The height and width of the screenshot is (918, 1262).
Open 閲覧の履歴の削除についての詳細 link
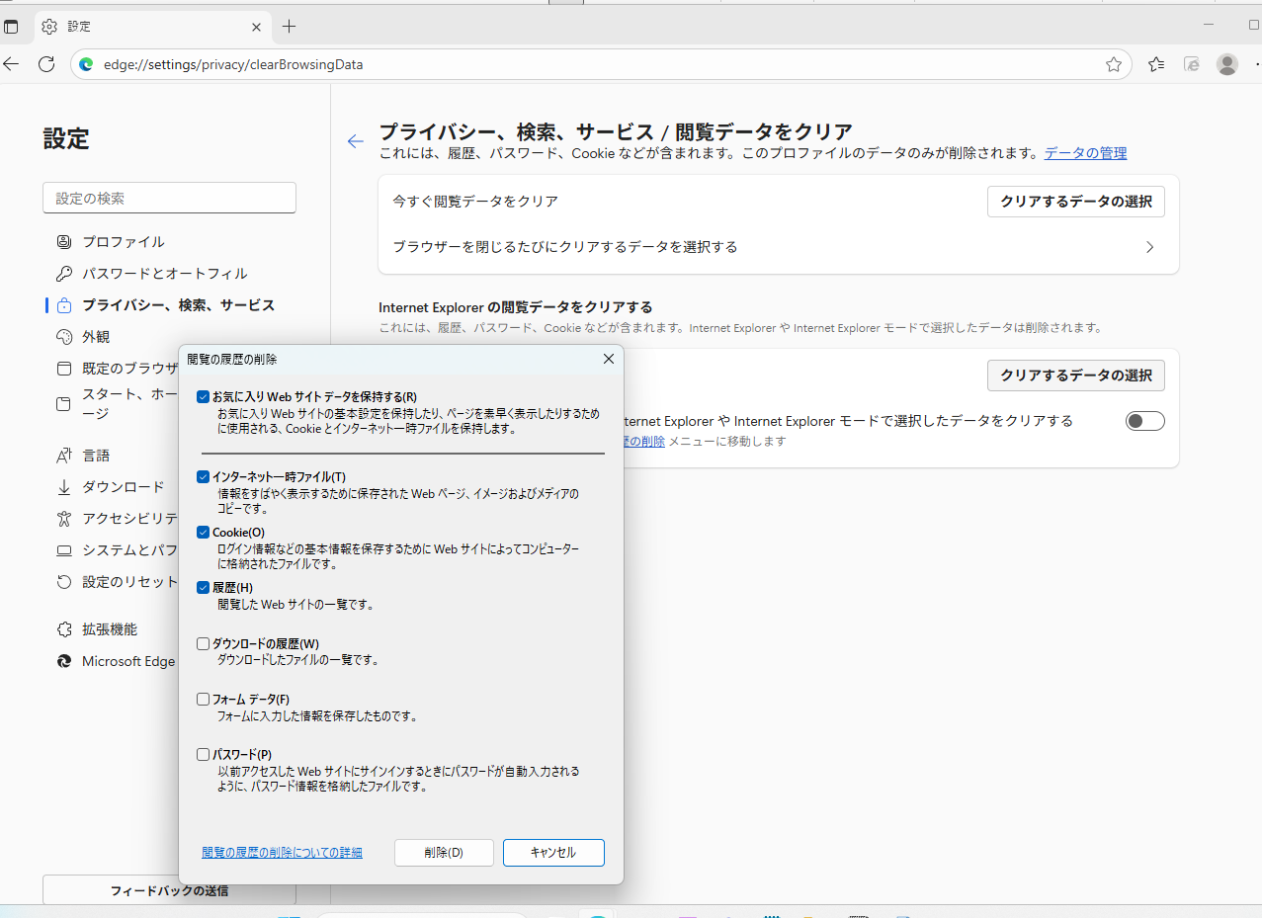click(283, 853)
